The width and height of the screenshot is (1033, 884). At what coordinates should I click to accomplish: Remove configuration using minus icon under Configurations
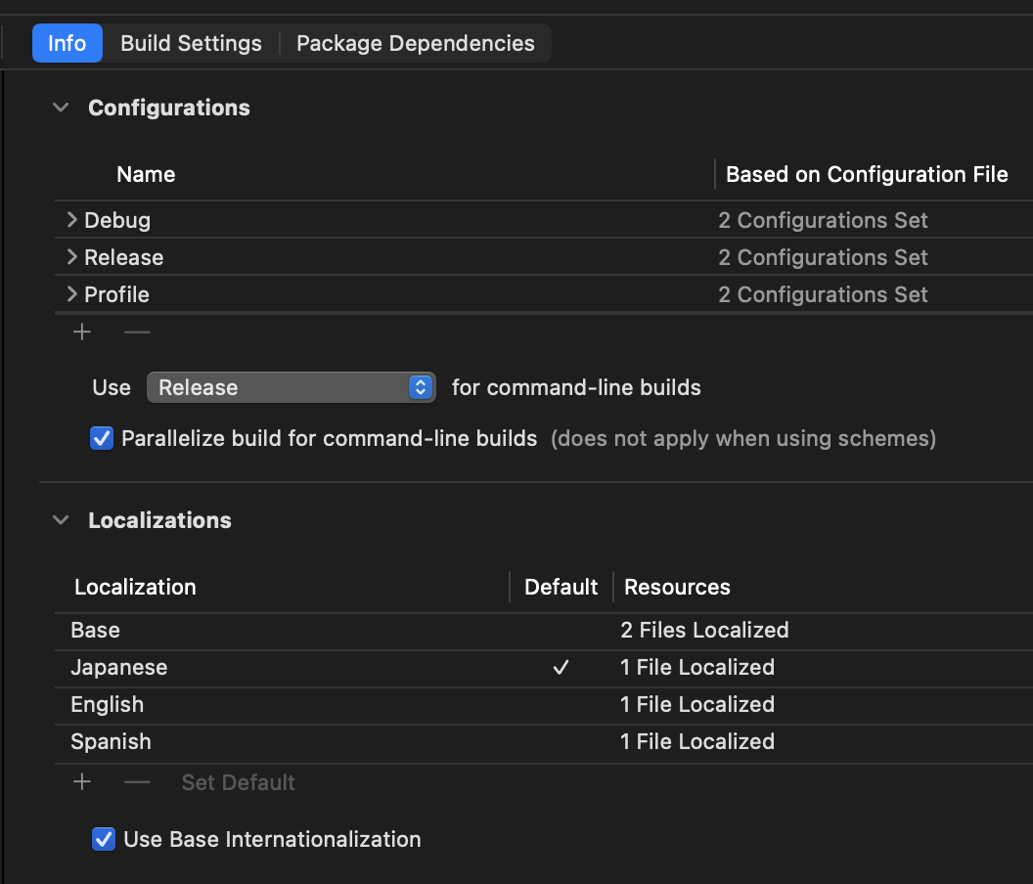click(137, 332)
